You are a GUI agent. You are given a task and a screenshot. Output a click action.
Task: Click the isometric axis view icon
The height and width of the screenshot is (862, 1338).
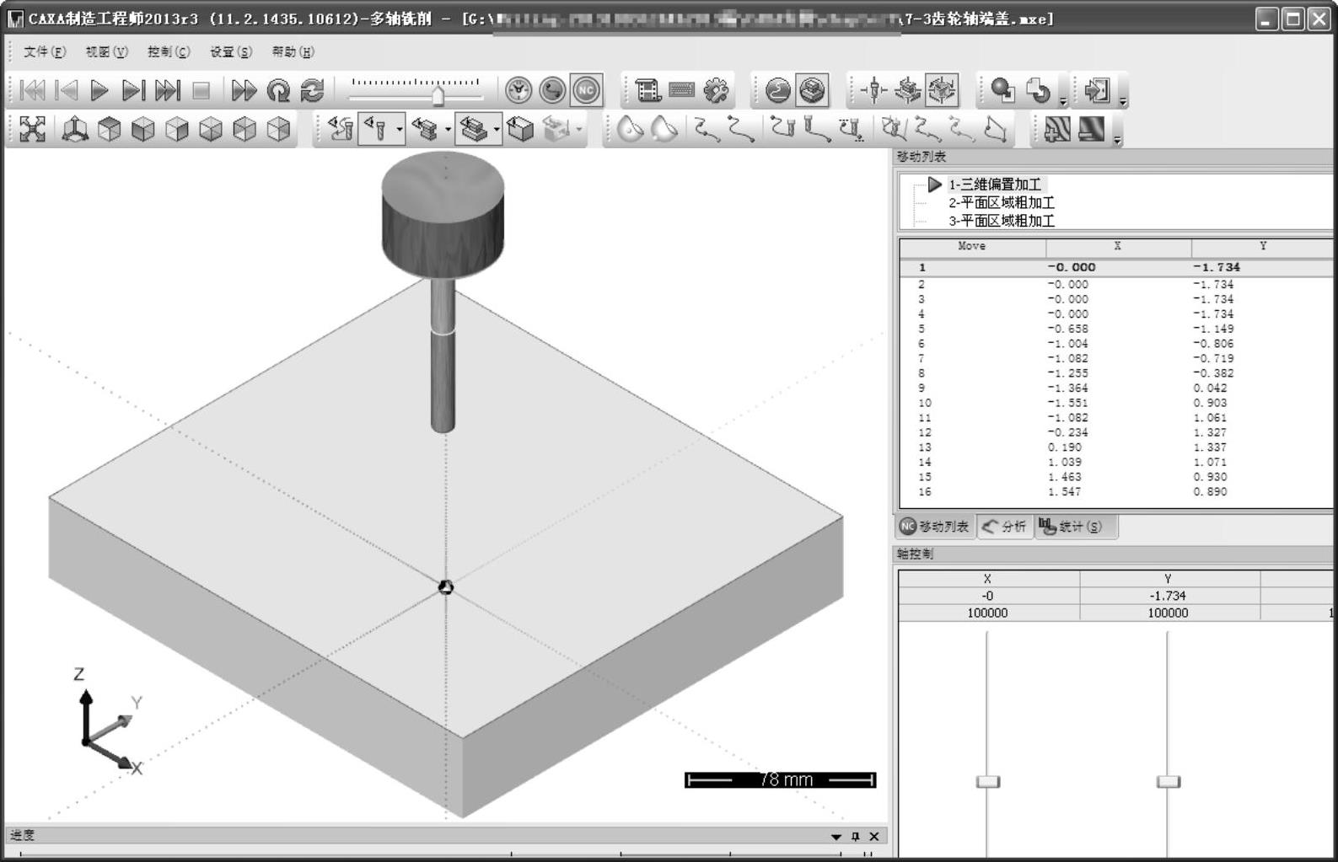75,129
